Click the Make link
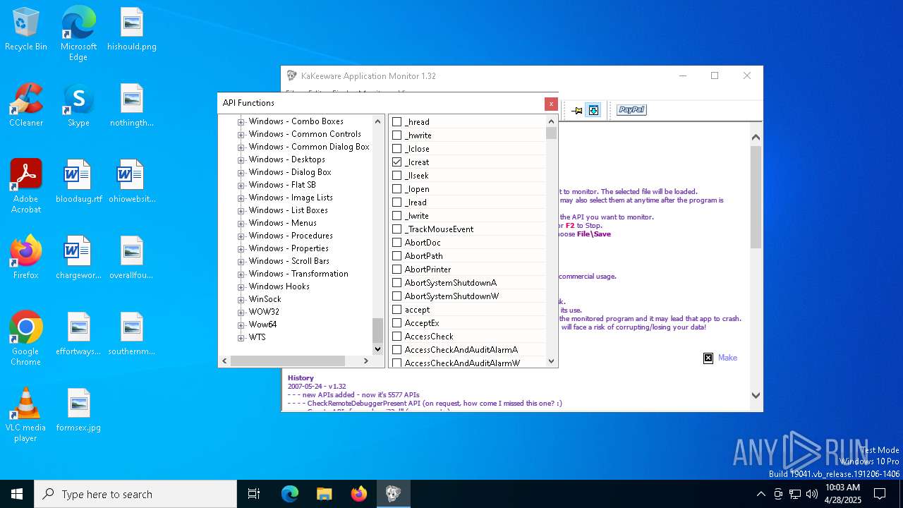The width and height of the screenshot is (903, 508). (727, 358)
